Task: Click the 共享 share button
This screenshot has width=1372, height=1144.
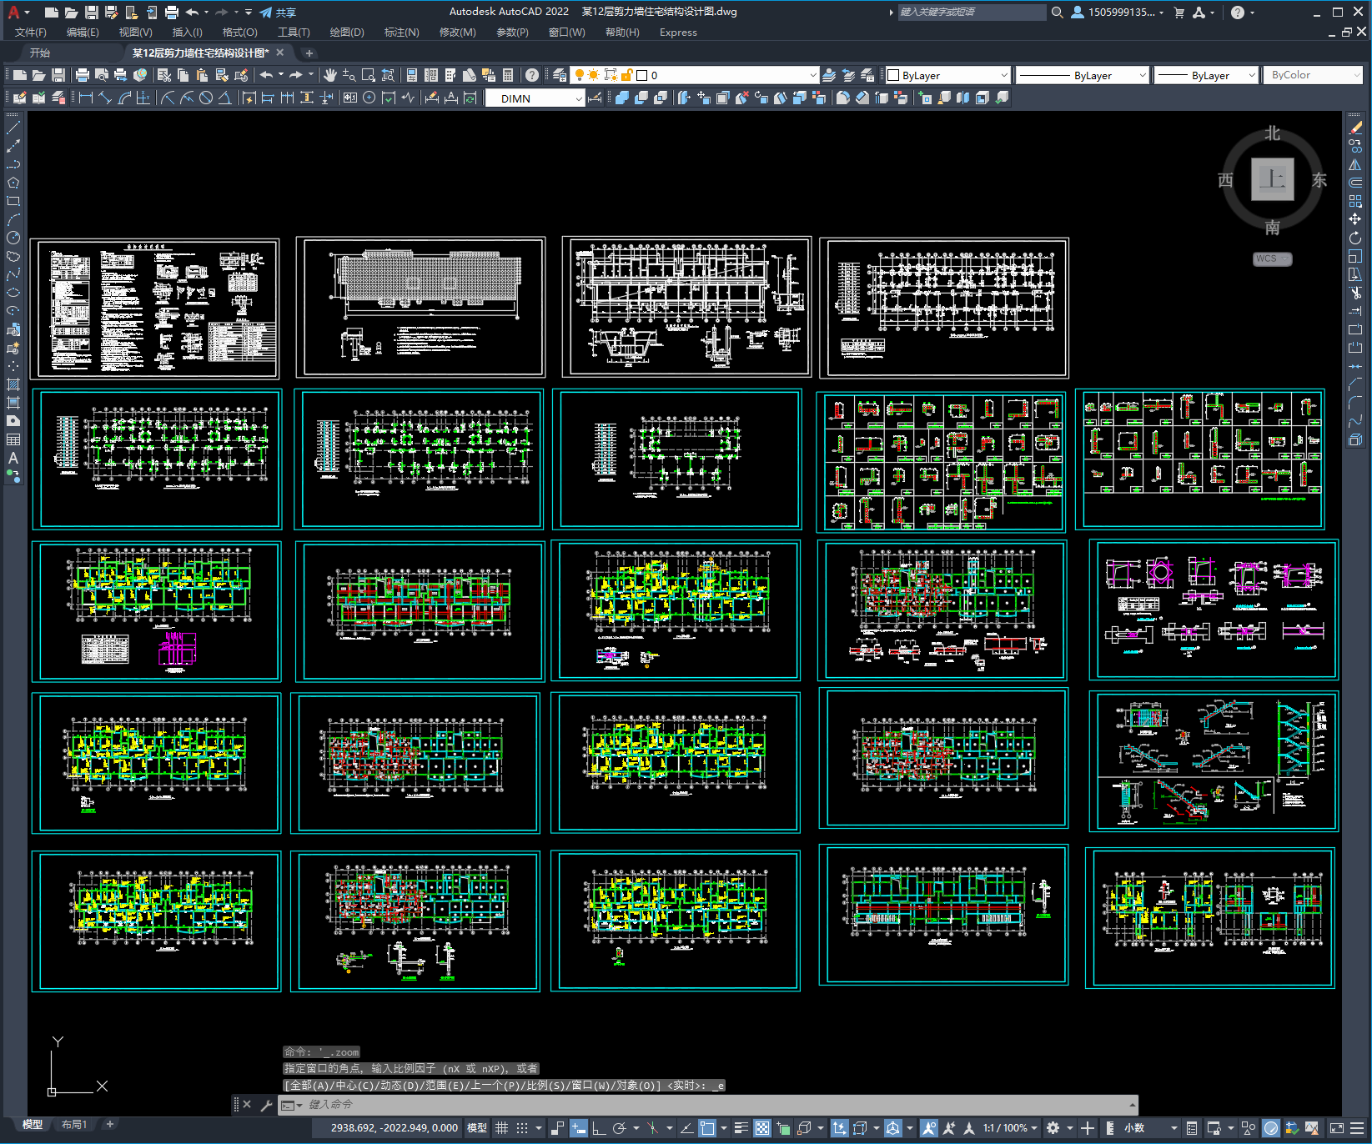Action: click(278, 13)
